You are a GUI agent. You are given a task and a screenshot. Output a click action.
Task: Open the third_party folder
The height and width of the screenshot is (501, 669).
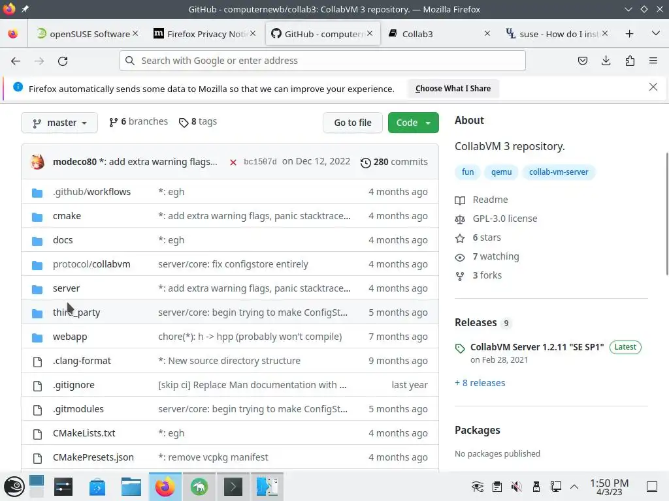tap(76, 312)
